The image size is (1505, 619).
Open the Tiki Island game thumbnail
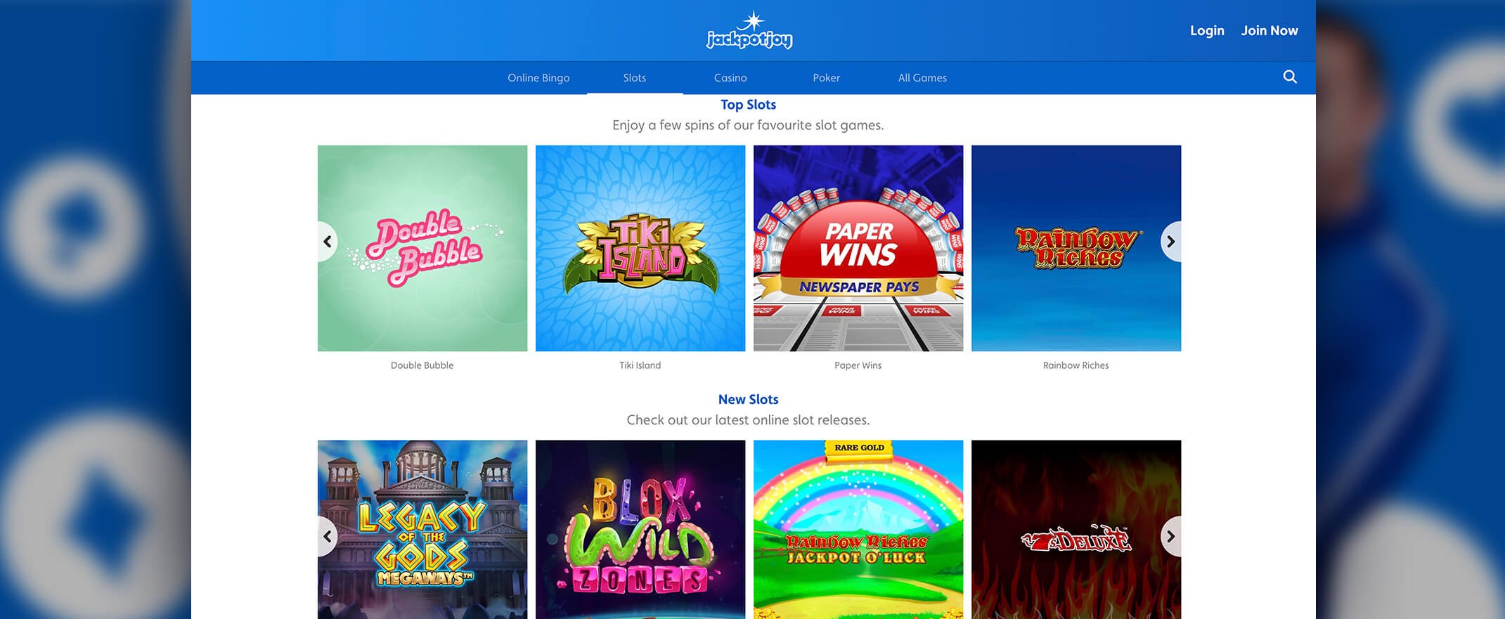640,248
